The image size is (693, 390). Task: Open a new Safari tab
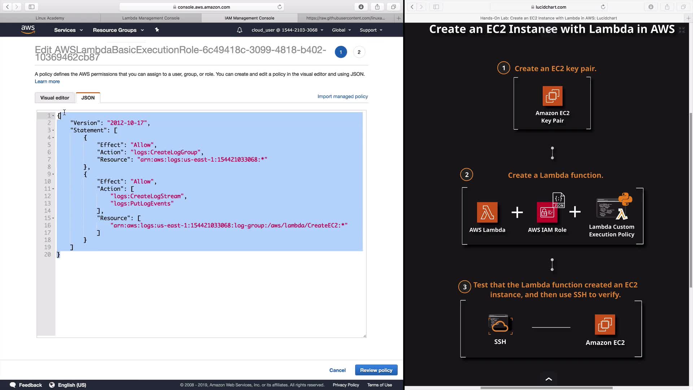(398, 18)
